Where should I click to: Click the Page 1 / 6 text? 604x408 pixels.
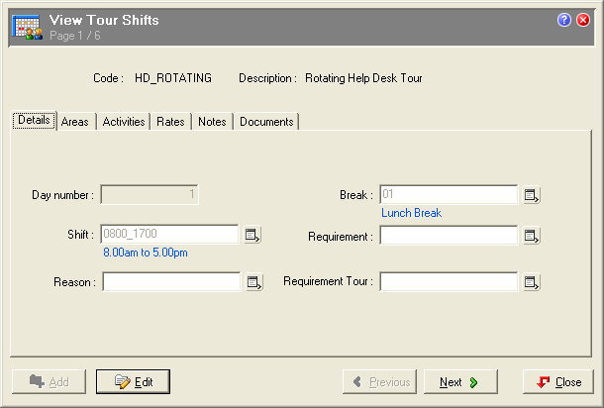tap(75, 36)
